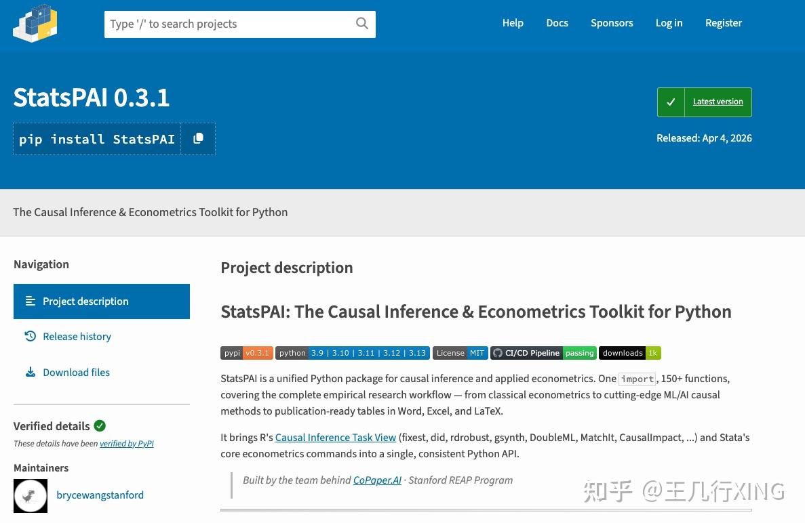Open the Help menu item
This screenshot has height=523, width=805.
point(513,23)
